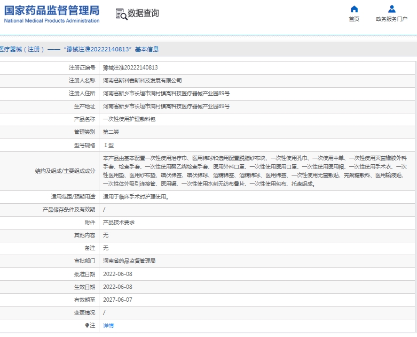Screen dimensions: 417x337
Task: Click the home icon above 首页
Action: tap(354, 9)
